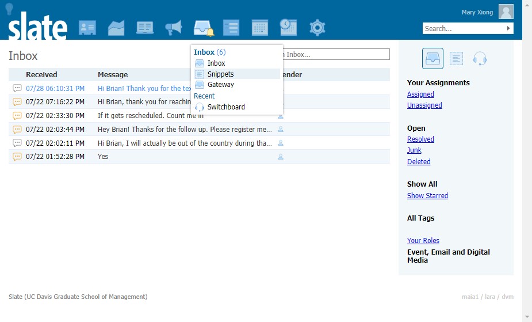Open message 'If it gets rescheduled. Count me in'
The width and height of the screenshot is (532, 322).
point(150,115)
